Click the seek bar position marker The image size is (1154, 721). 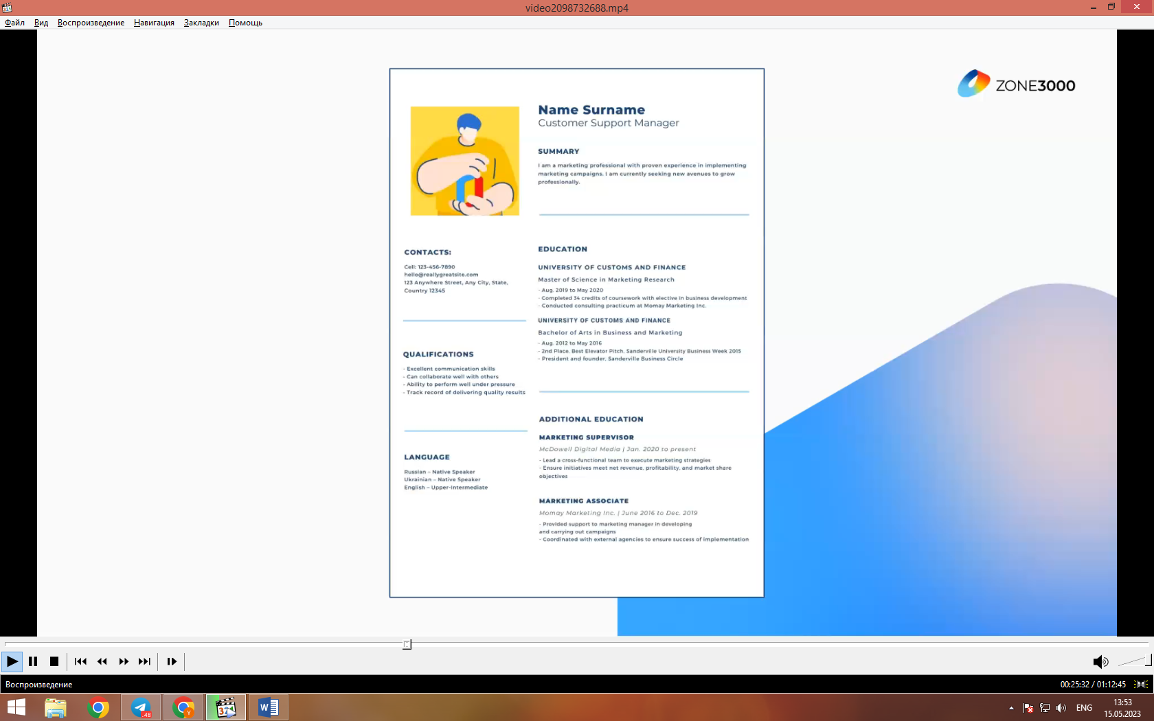coord(407,644)
